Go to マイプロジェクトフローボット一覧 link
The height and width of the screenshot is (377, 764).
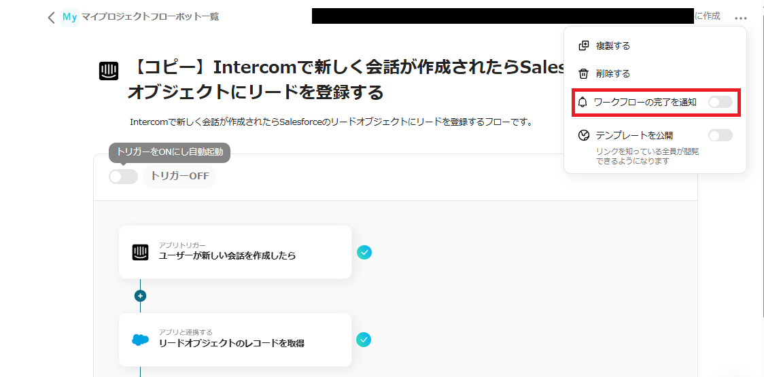150,17
